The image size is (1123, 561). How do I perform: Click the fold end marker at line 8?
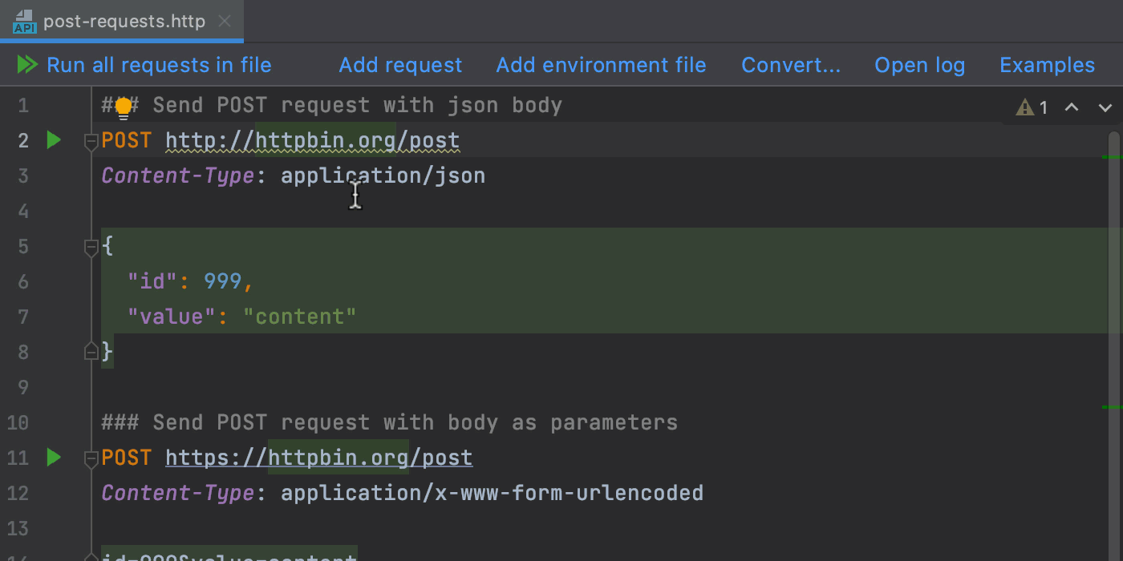(91, 351)
